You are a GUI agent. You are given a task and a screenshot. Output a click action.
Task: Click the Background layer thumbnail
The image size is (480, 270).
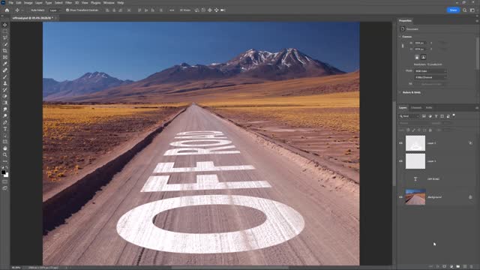pos(415,196)
